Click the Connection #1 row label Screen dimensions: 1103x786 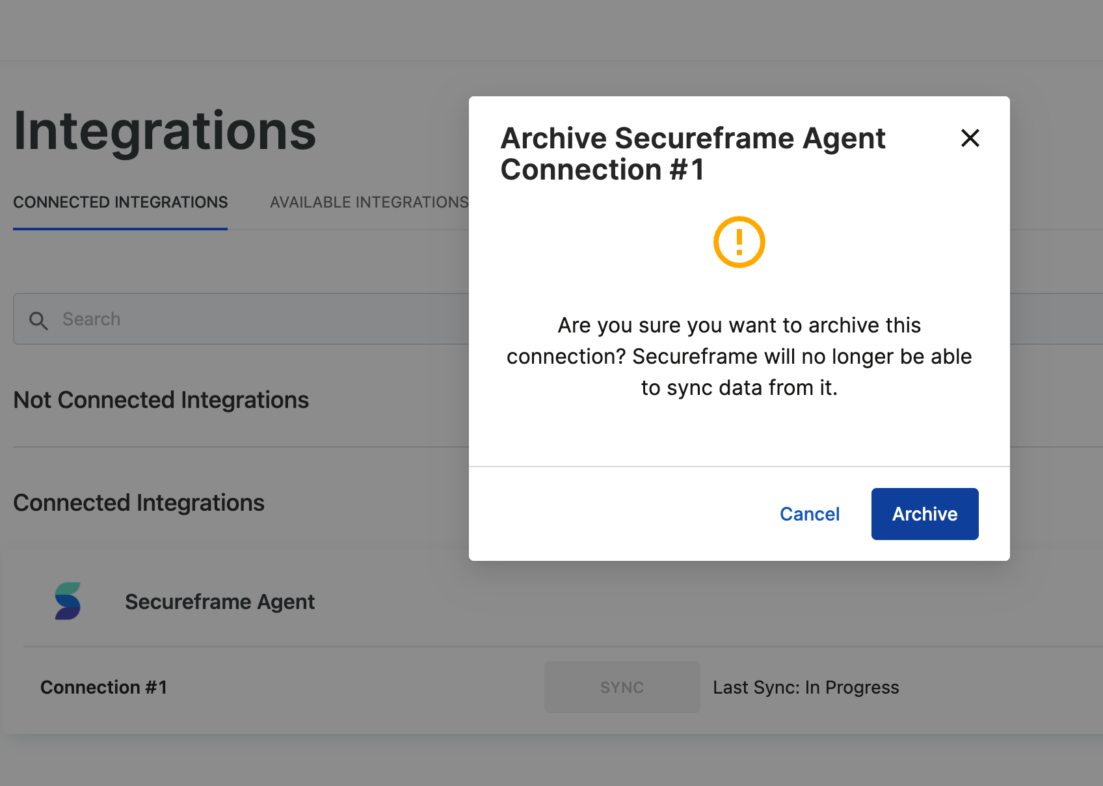pyautogui.click(x=104, y=687)
